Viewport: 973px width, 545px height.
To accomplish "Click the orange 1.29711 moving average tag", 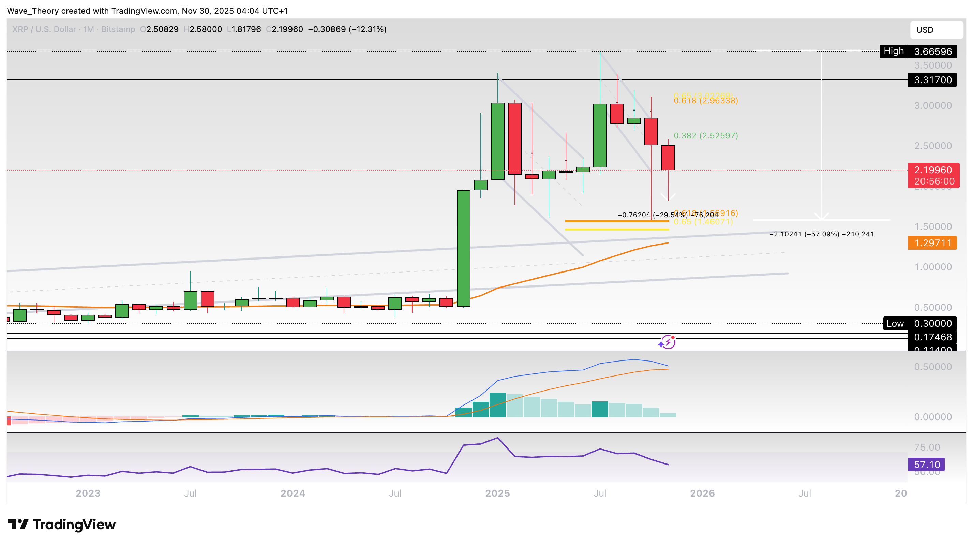I will [932, 243].
